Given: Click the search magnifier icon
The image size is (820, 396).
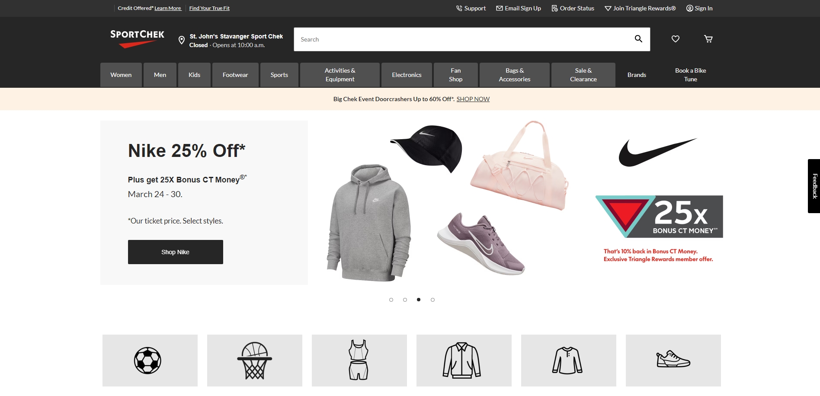Looking at the screenshot, I should pos(638,39).
